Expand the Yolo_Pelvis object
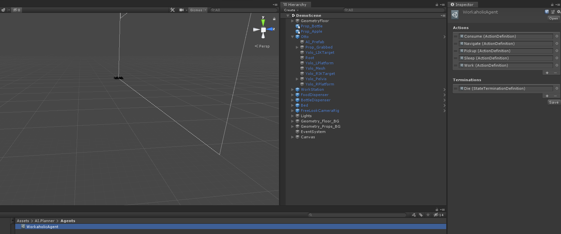 tap(297, 79)
